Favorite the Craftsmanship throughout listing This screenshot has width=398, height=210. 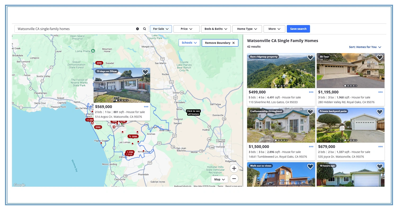[310, 112]
